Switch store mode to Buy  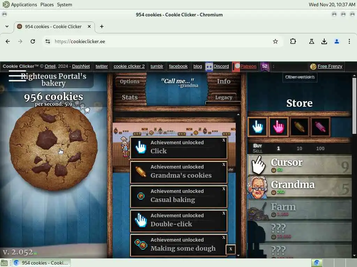click(258, 146)
